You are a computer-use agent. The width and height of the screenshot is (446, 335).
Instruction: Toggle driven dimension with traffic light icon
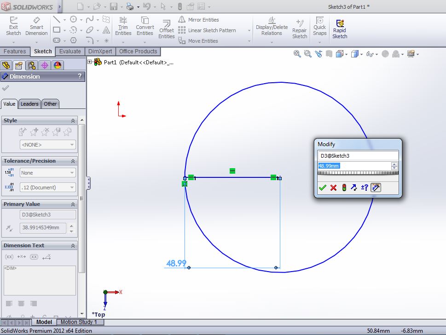pyautogui.click(x=343, y=187)
